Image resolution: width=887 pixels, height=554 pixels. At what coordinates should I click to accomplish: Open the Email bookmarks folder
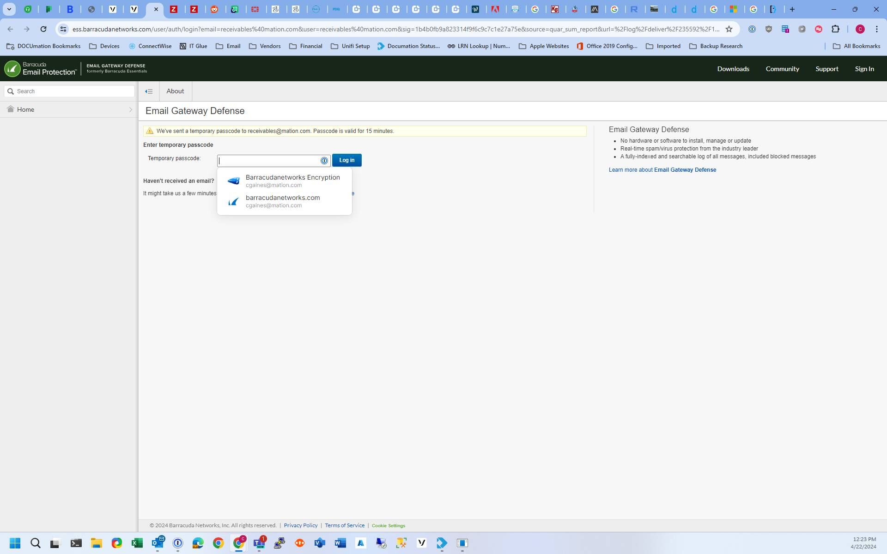click(x=228, y=46)
